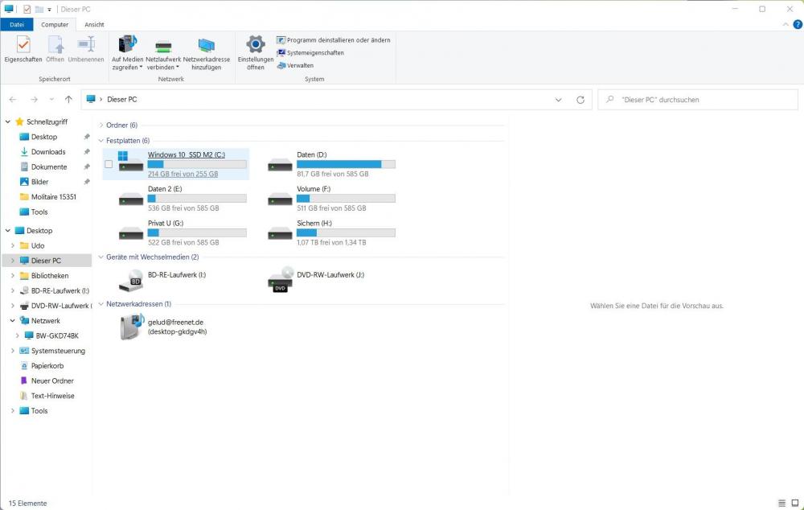804x510 pixels.
Task: Switch to details view in status bar
Action: point(781,504)
